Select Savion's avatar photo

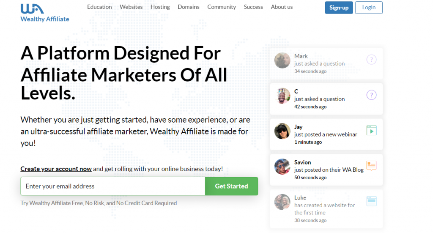coord(282,167)
